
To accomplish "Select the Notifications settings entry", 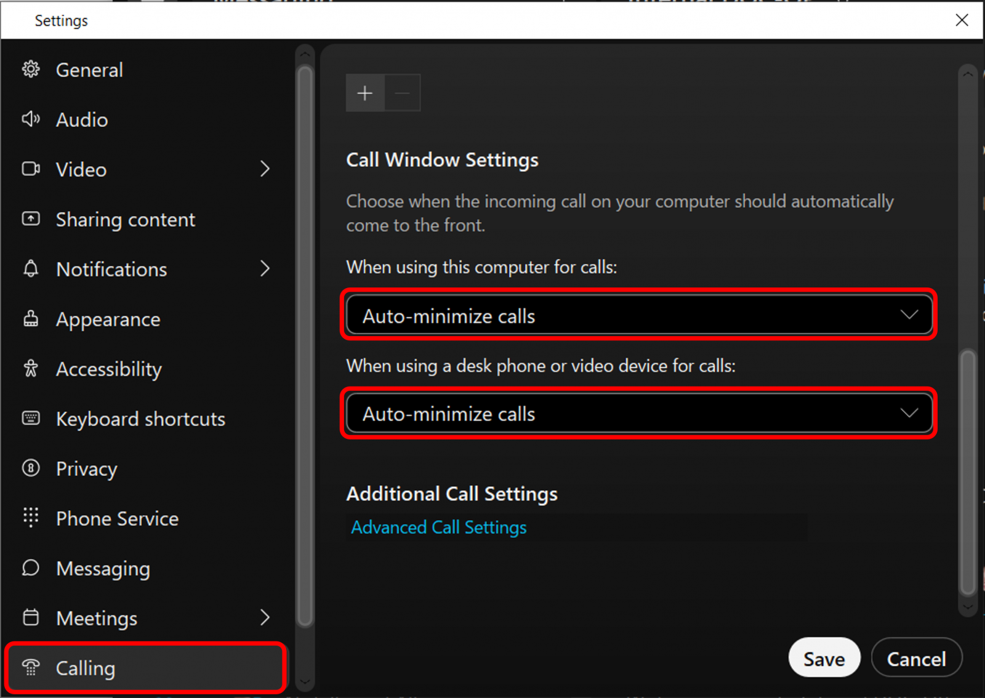I will tap(111, 269).
